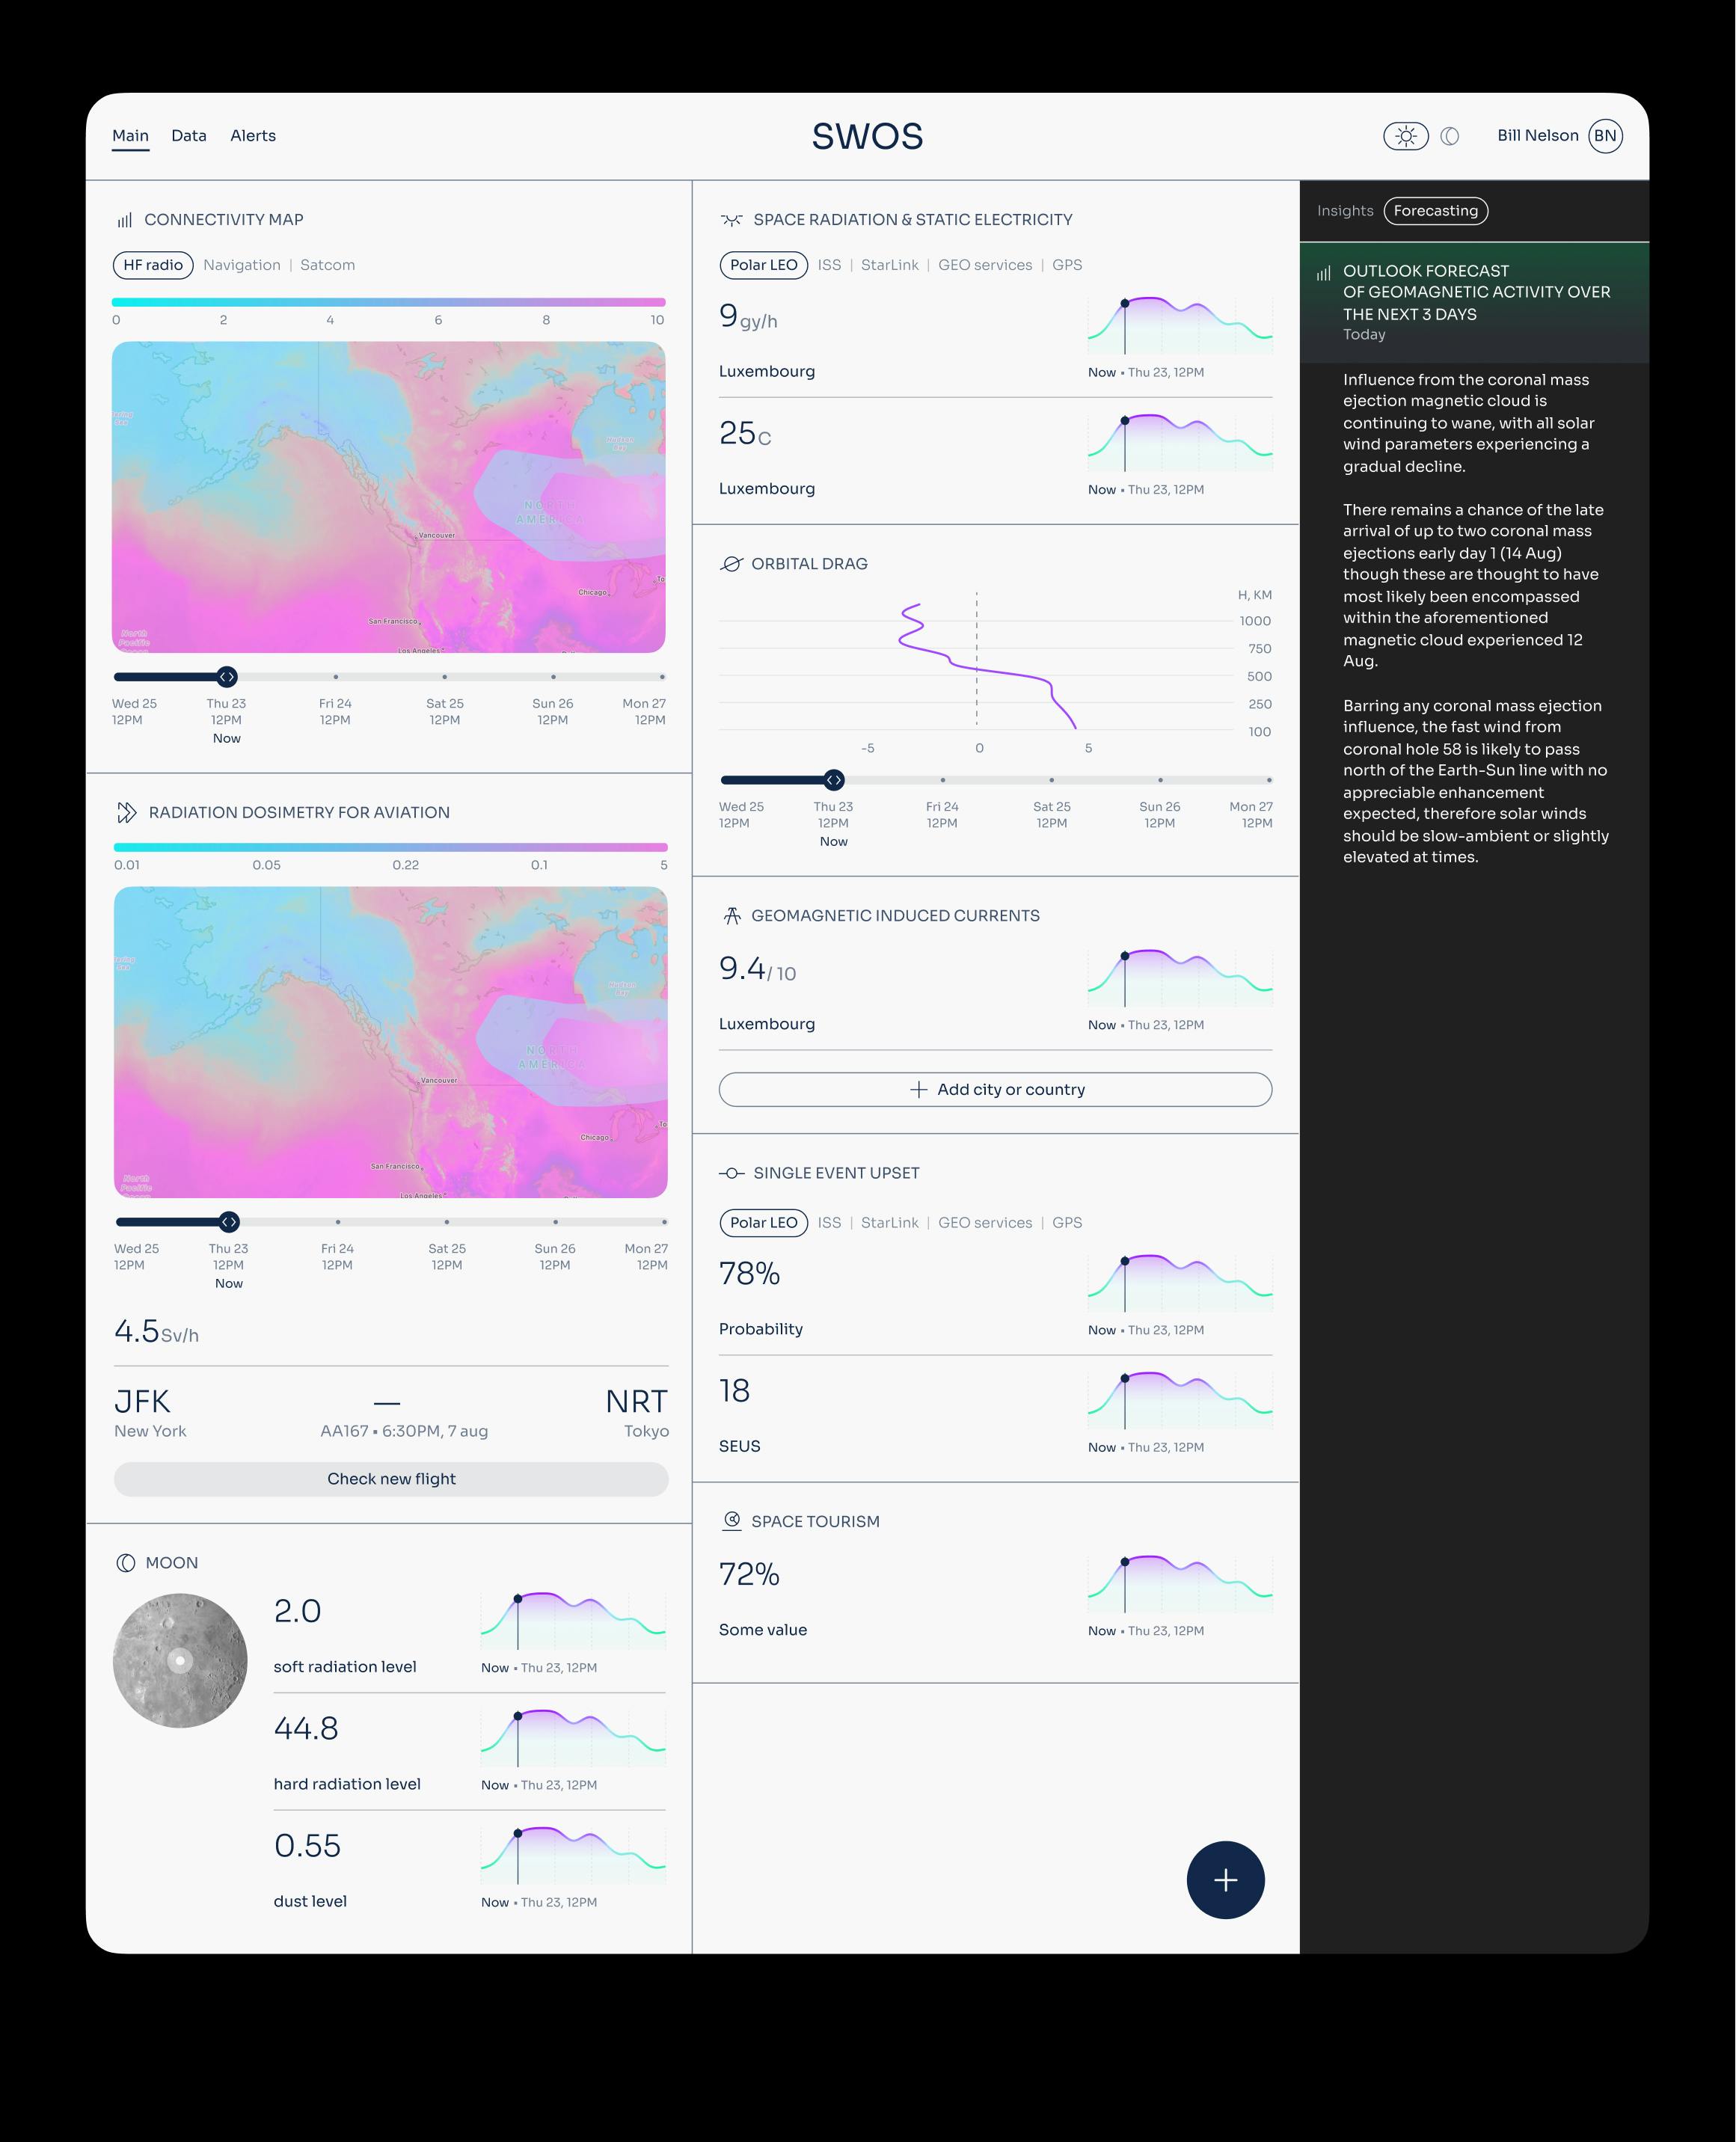Screen dimensions: 1736x2142
Task: Open the Data tab
Action: pyautogui.click(x=189, y=136)
